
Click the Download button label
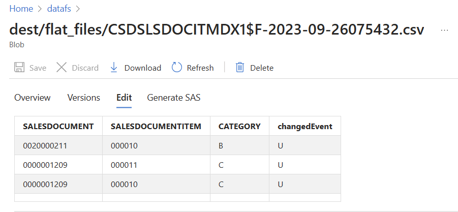142,68
